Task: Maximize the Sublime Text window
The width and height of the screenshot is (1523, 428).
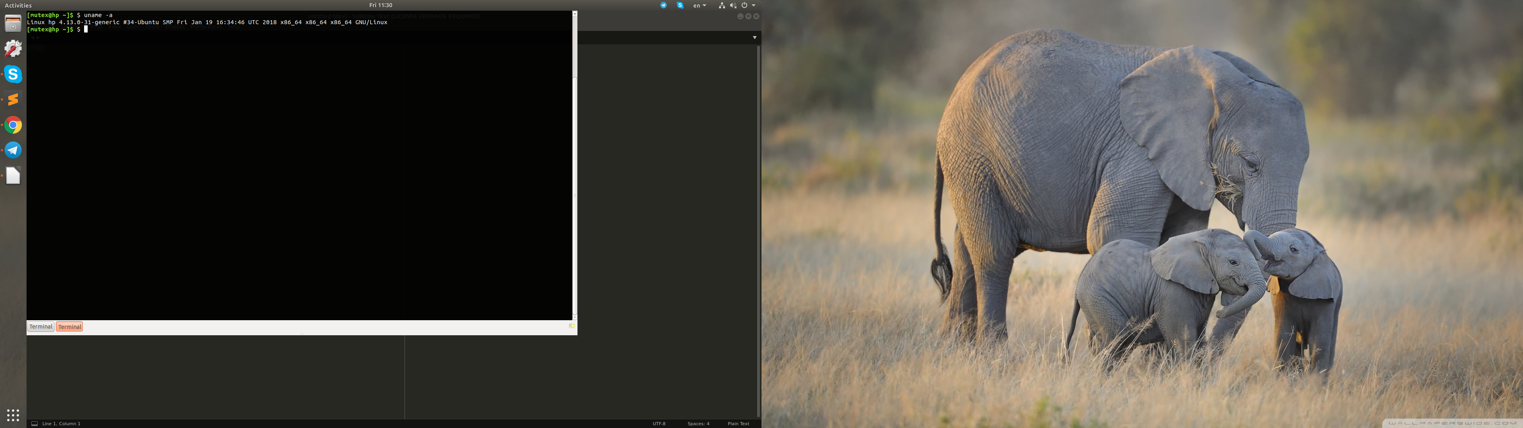Action: [748, 17]
